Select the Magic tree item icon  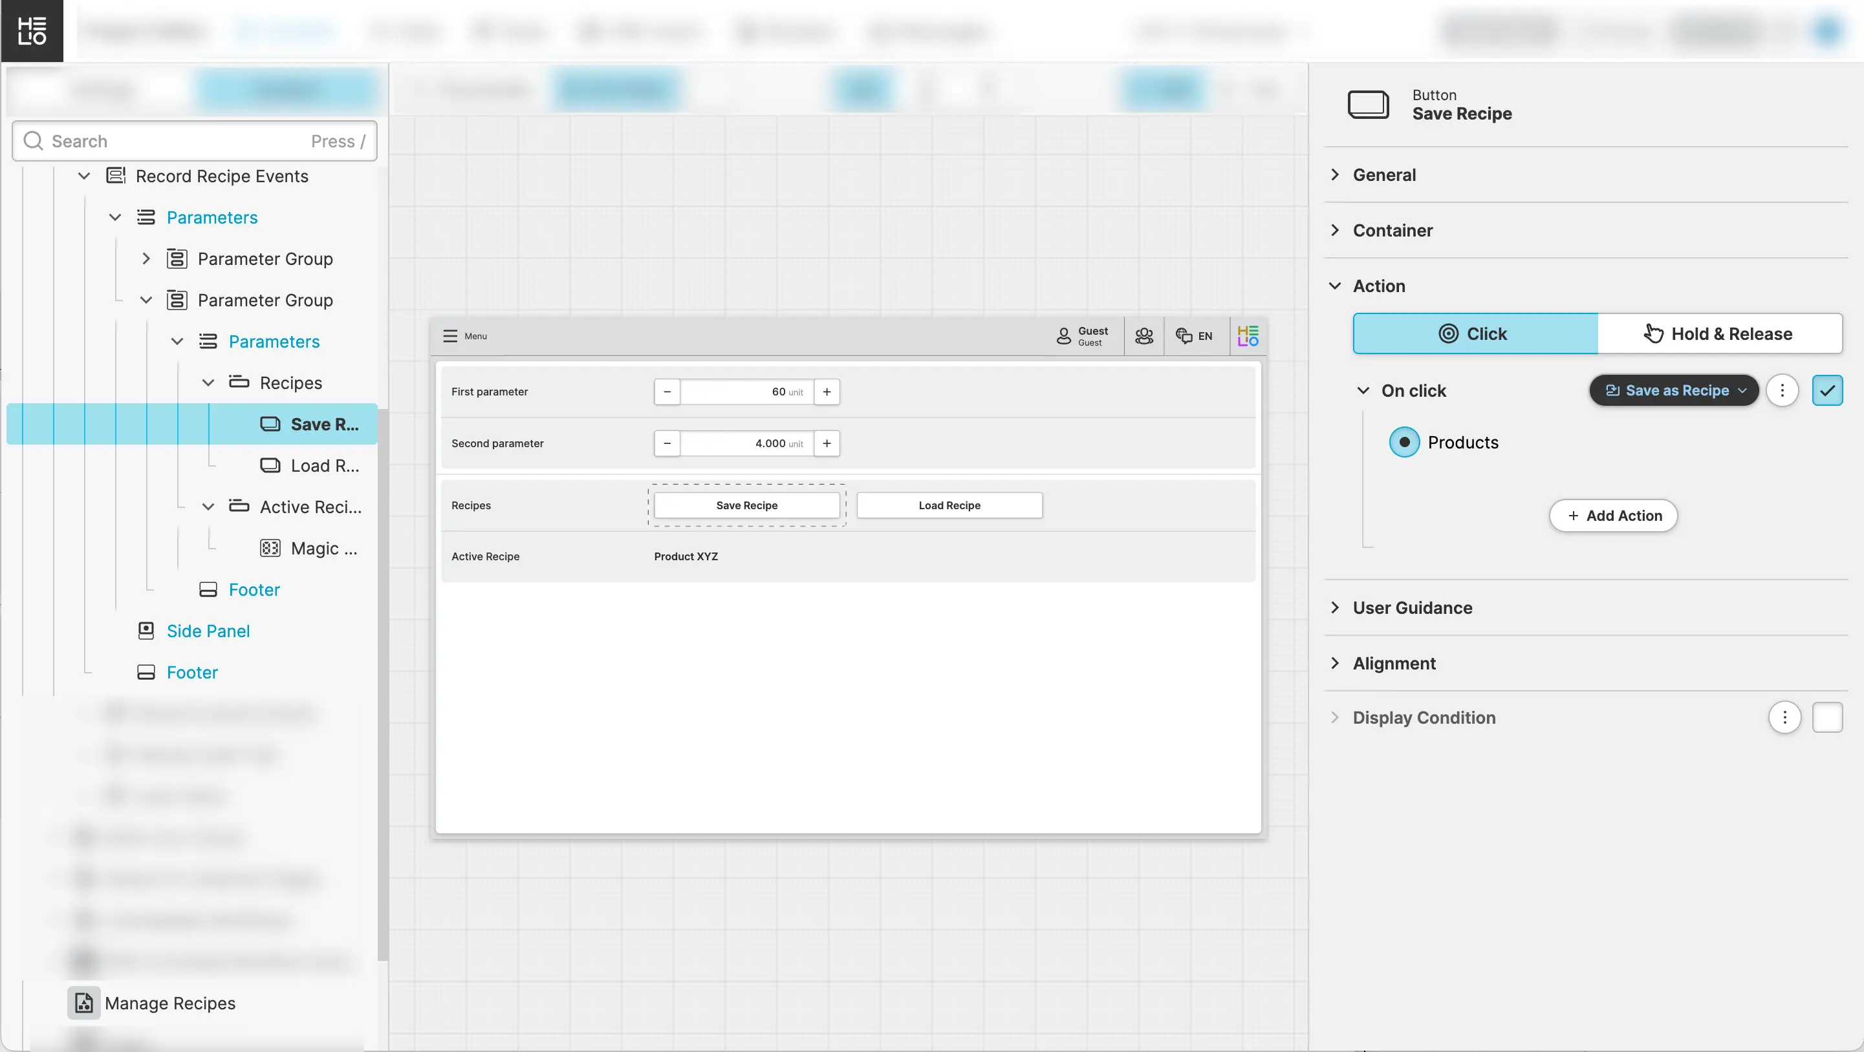coord(270,548)
